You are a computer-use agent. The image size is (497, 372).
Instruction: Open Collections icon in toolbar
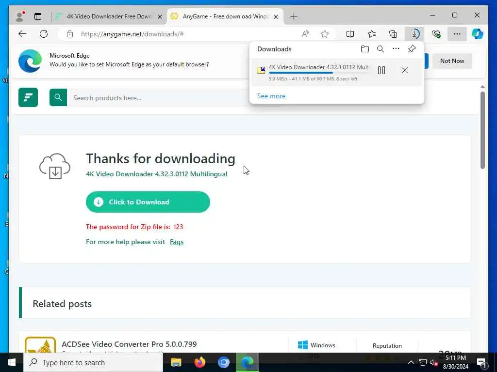point(393,34)
